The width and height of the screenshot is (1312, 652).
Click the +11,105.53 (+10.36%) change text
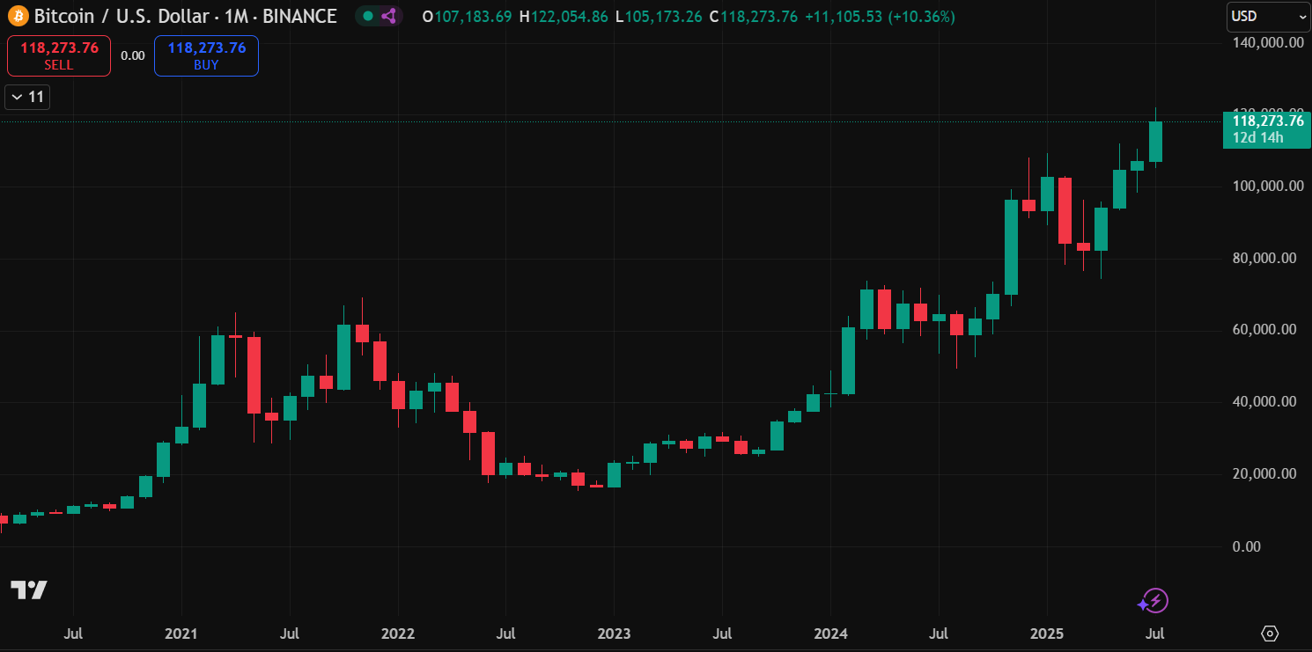880,17
